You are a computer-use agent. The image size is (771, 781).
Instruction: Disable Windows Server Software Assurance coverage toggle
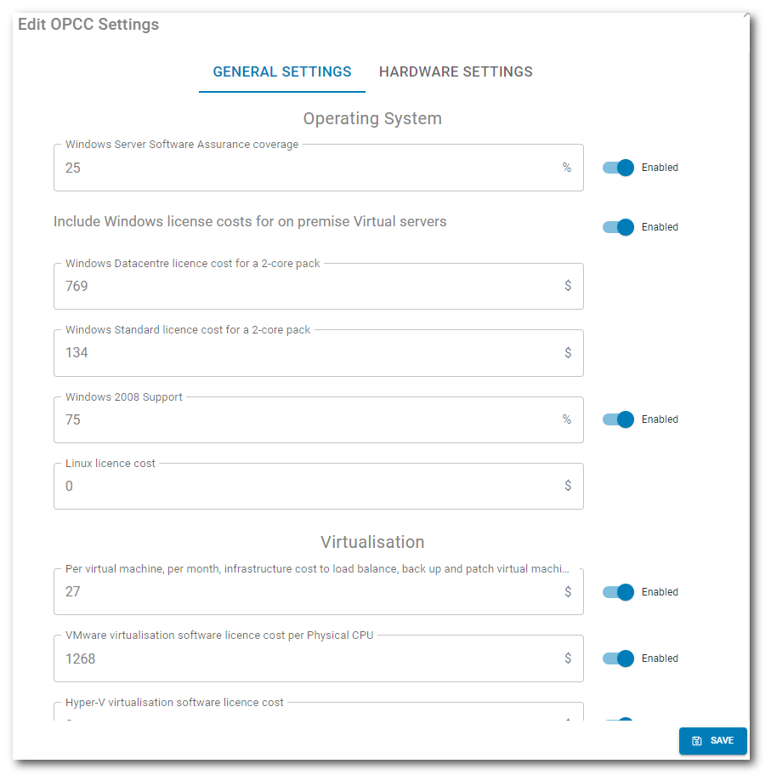(619, 168)
